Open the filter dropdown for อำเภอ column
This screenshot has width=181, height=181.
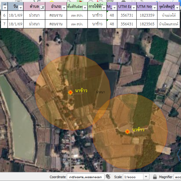[x=64, y=8]
